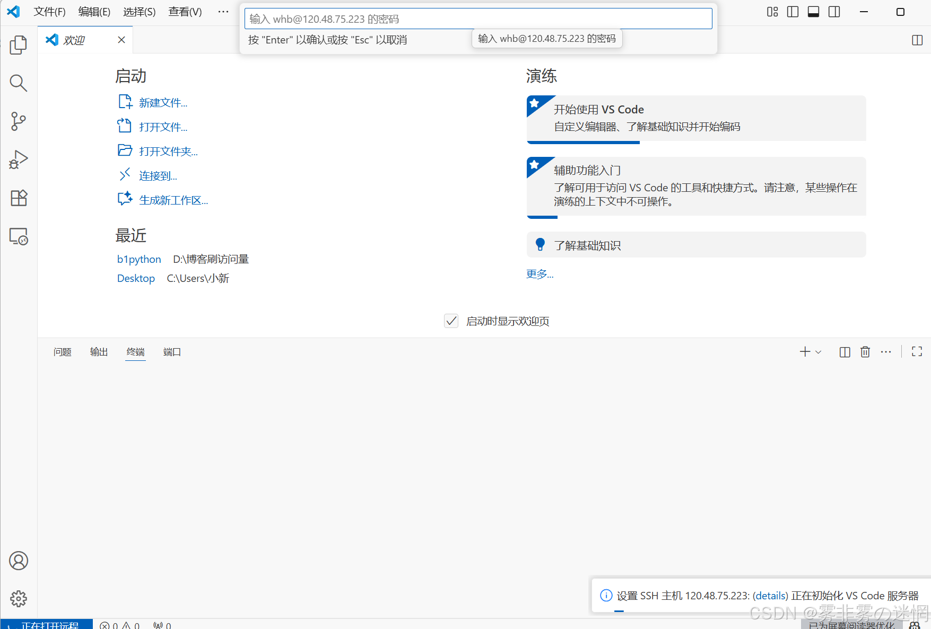Show more menu items via ellipsis
Viewport: 931px width, 629px height.
223,12
